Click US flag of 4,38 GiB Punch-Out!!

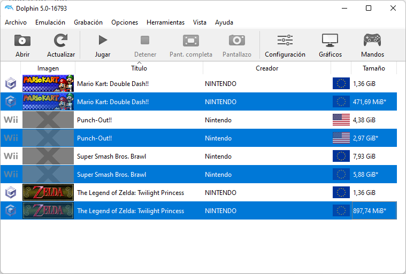341,120
